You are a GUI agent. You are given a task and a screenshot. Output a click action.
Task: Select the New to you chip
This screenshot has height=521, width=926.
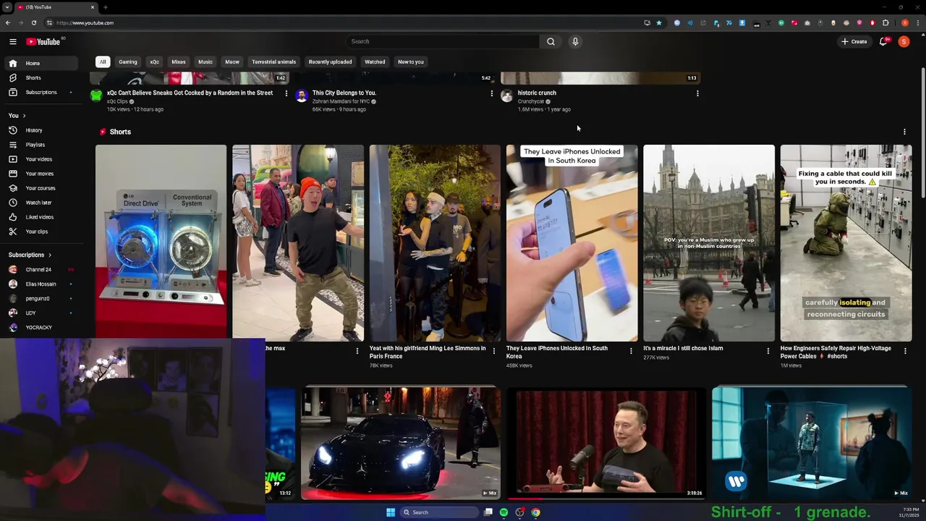411,62
